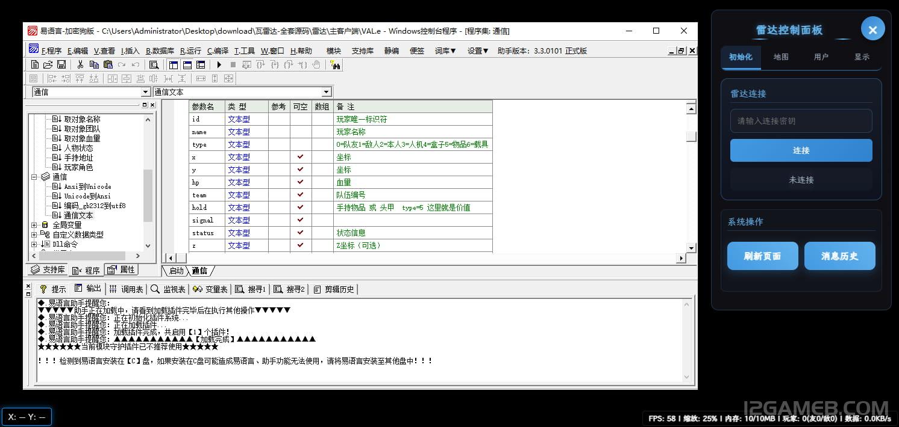Toggle the 可空 checkmark in the x row
Image resolution: width=899 pixels, height=427 pixels.
300,157
